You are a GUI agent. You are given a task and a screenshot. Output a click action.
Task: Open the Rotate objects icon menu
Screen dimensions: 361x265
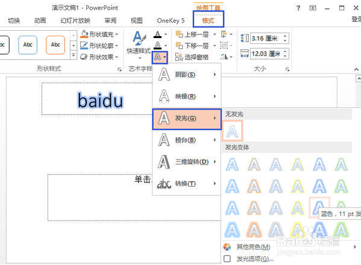pos(227,57)
